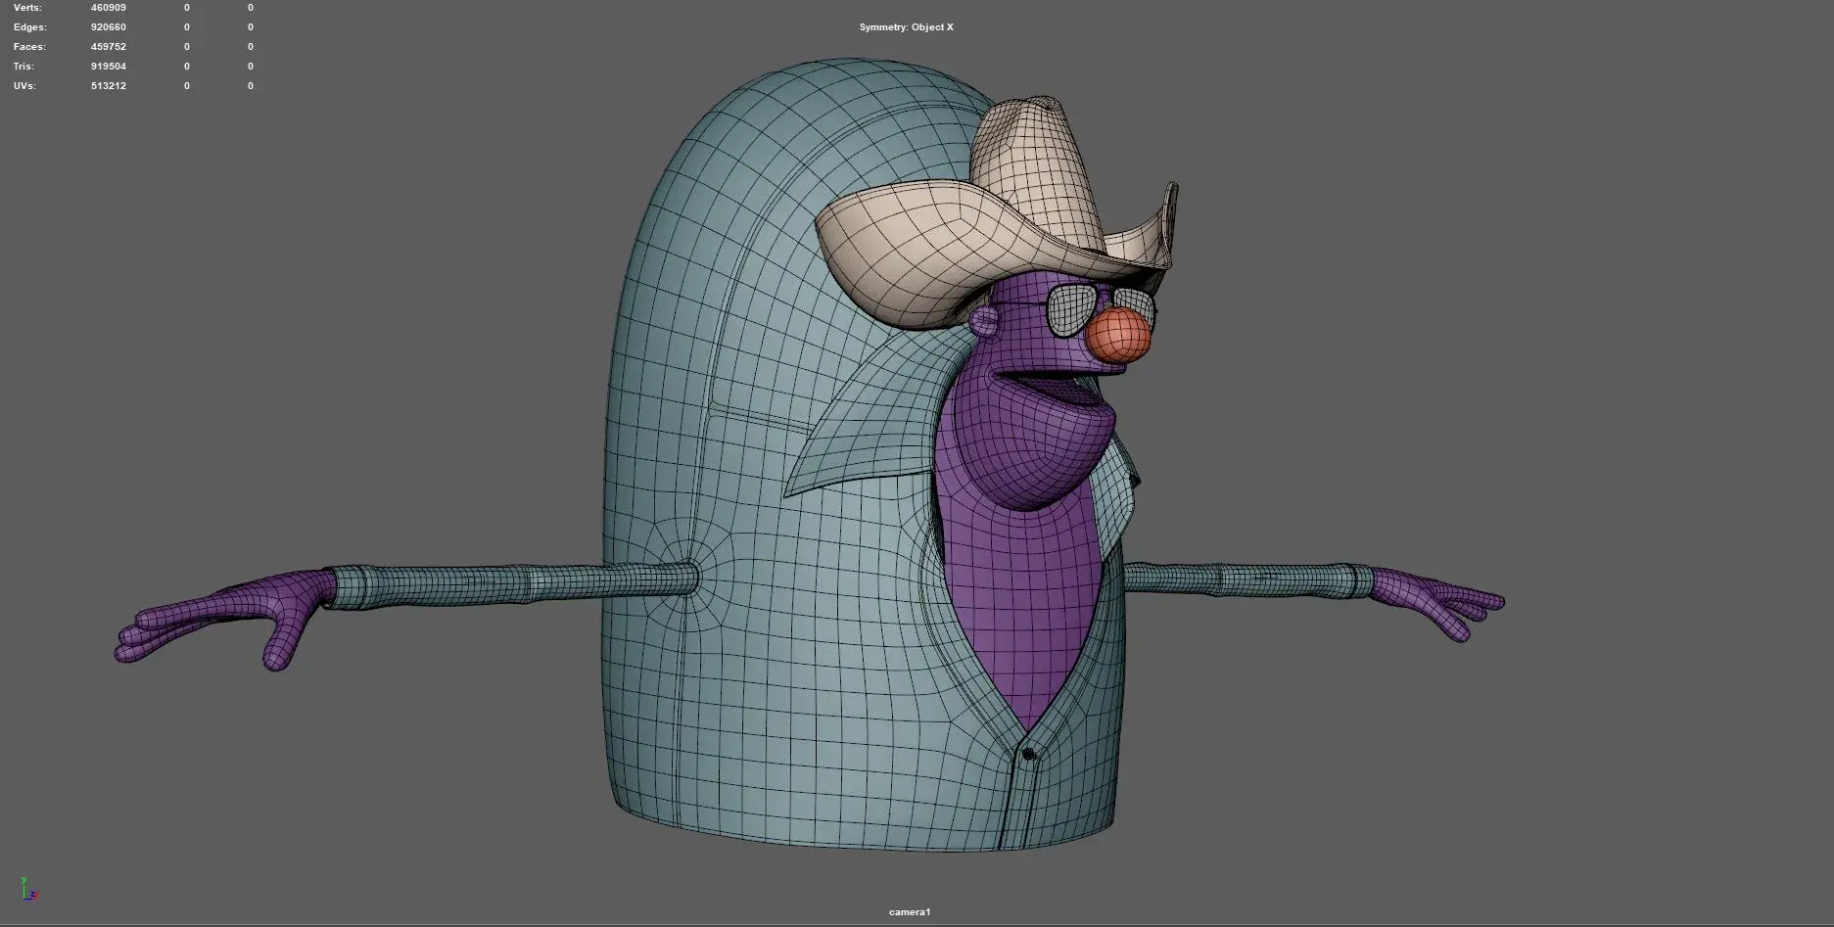Click the camera1 label at viewport bottom
This screenshot has height=927, width=1834.
[x=910, y=912]
